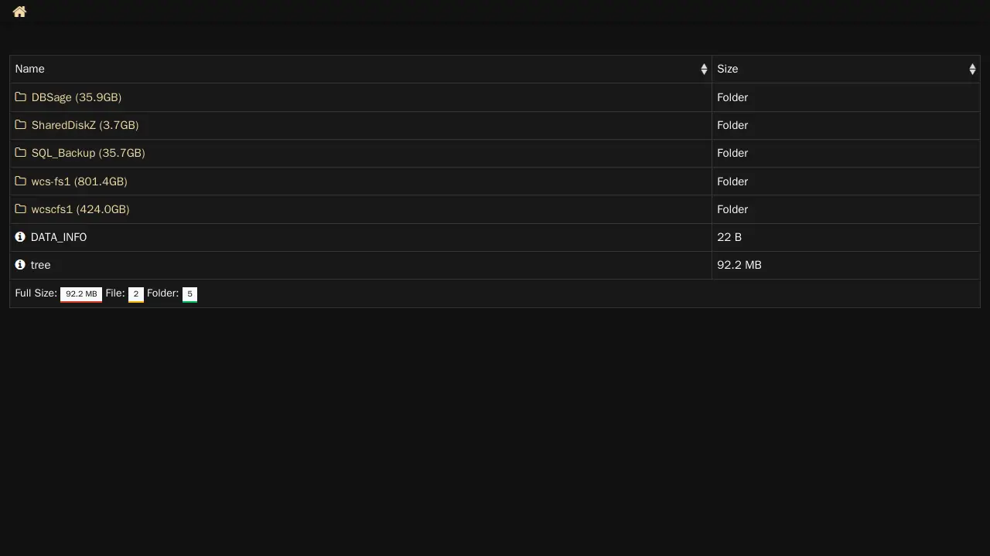This screenshot has height=556, width=990.
Task: Click the Folder count badge
Action: point(189,294)
